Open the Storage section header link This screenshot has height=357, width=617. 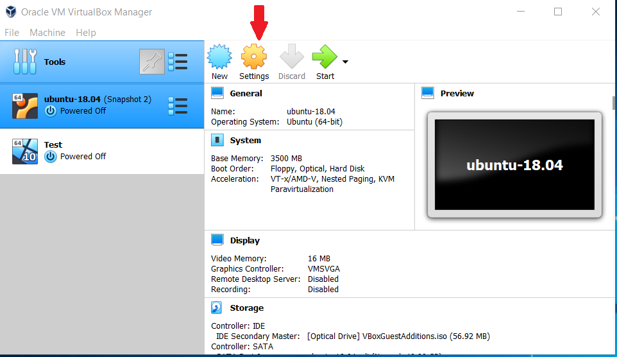coord(247,308)
